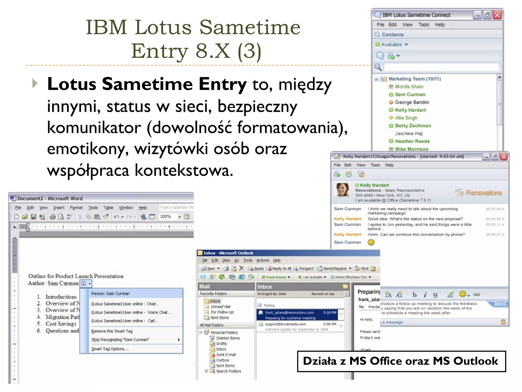Collapse the Marketing Team group
Image resolution: width=522 pixels, height=392 pixels.
click(376, 79)
